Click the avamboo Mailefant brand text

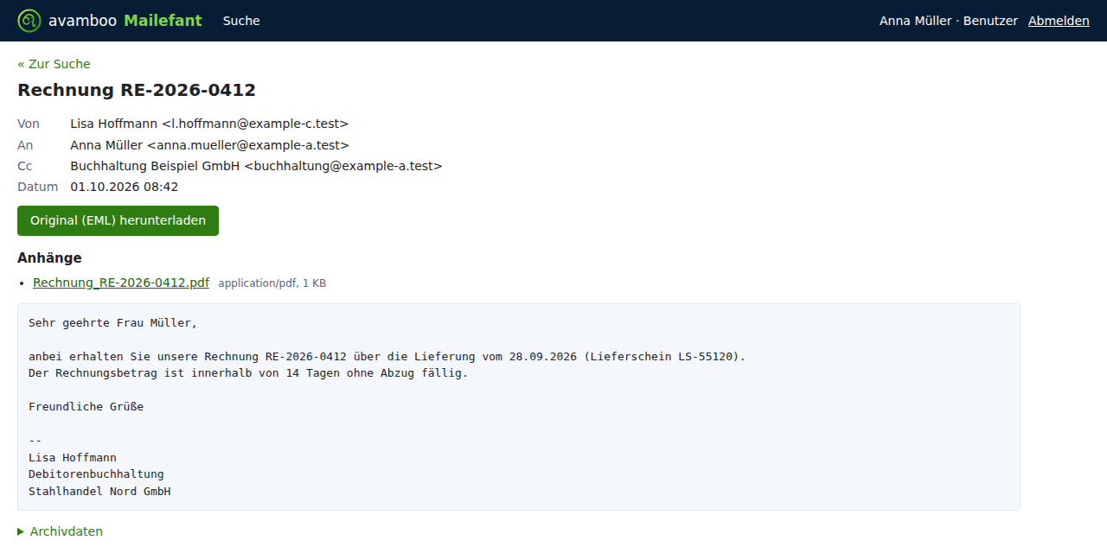125,21
